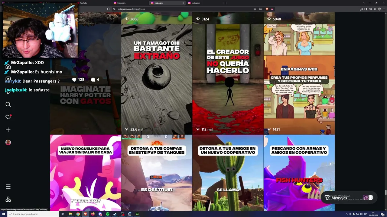Expand the system tray hidden icons chevron
This screenshot has height=217, width=387.
pyautogui.click(x=346, y=214)
